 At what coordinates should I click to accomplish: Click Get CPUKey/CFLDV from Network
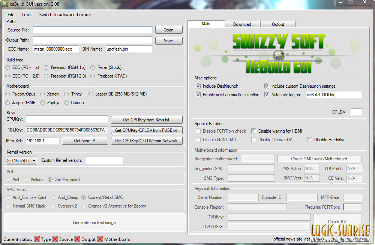point(146,141)
